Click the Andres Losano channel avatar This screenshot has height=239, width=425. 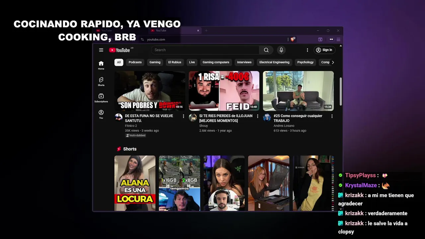(x=267, y=118)
